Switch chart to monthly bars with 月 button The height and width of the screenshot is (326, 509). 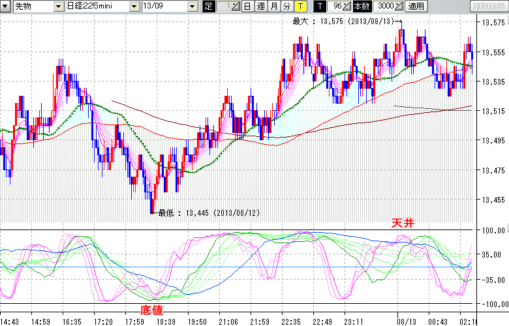coord(273,7)
